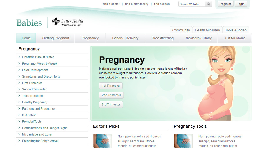Open the Getting Pregnant tab
The width and height of the screenshot is (259, 148).
(56, 38)
